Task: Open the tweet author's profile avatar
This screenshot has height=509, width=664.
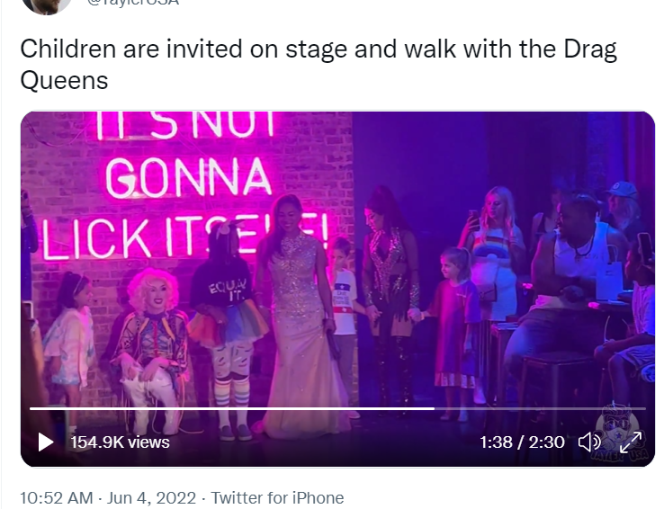Action: (x=46, y=5)
